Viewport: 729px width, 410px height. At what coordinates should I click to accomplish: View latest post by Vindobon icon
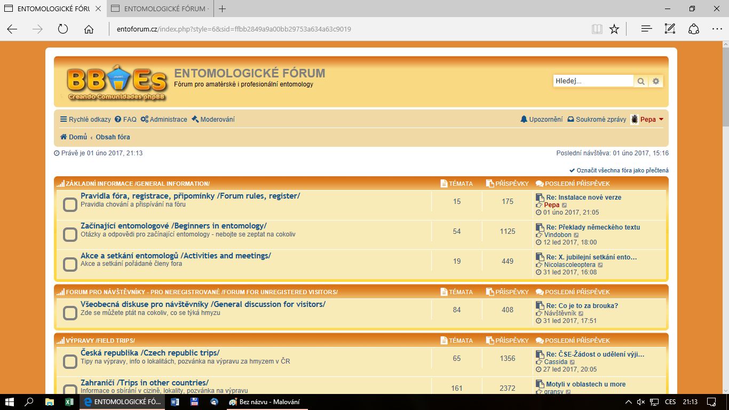(576, 235)
